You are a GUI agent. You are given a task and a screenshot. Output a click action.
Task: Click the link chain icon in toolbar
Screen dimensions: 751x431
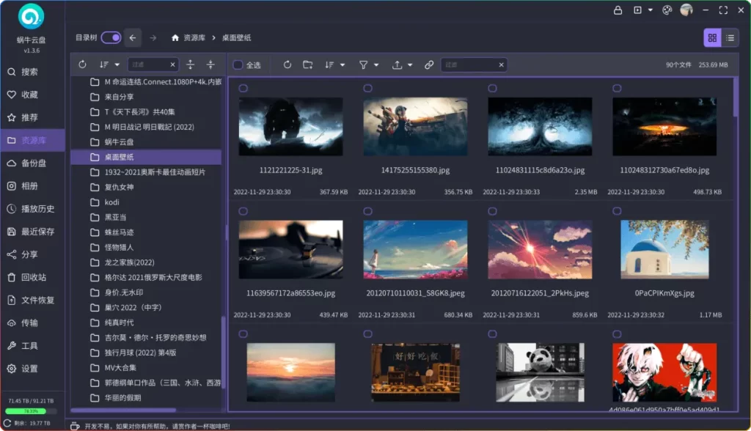click(x=429, y=65)
